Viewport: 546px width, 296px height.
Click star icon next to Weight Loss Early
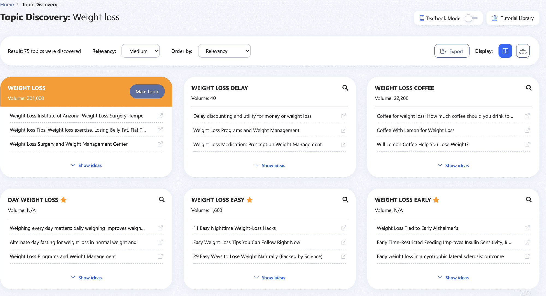(x=436, y=200)
